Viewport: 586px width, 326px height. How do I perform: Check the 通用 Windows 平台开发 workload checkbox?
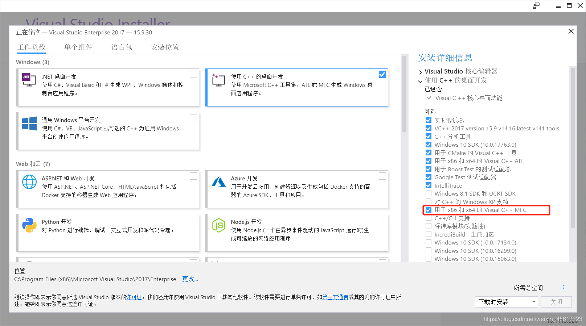pyautogui.click(x=193, y=118)
